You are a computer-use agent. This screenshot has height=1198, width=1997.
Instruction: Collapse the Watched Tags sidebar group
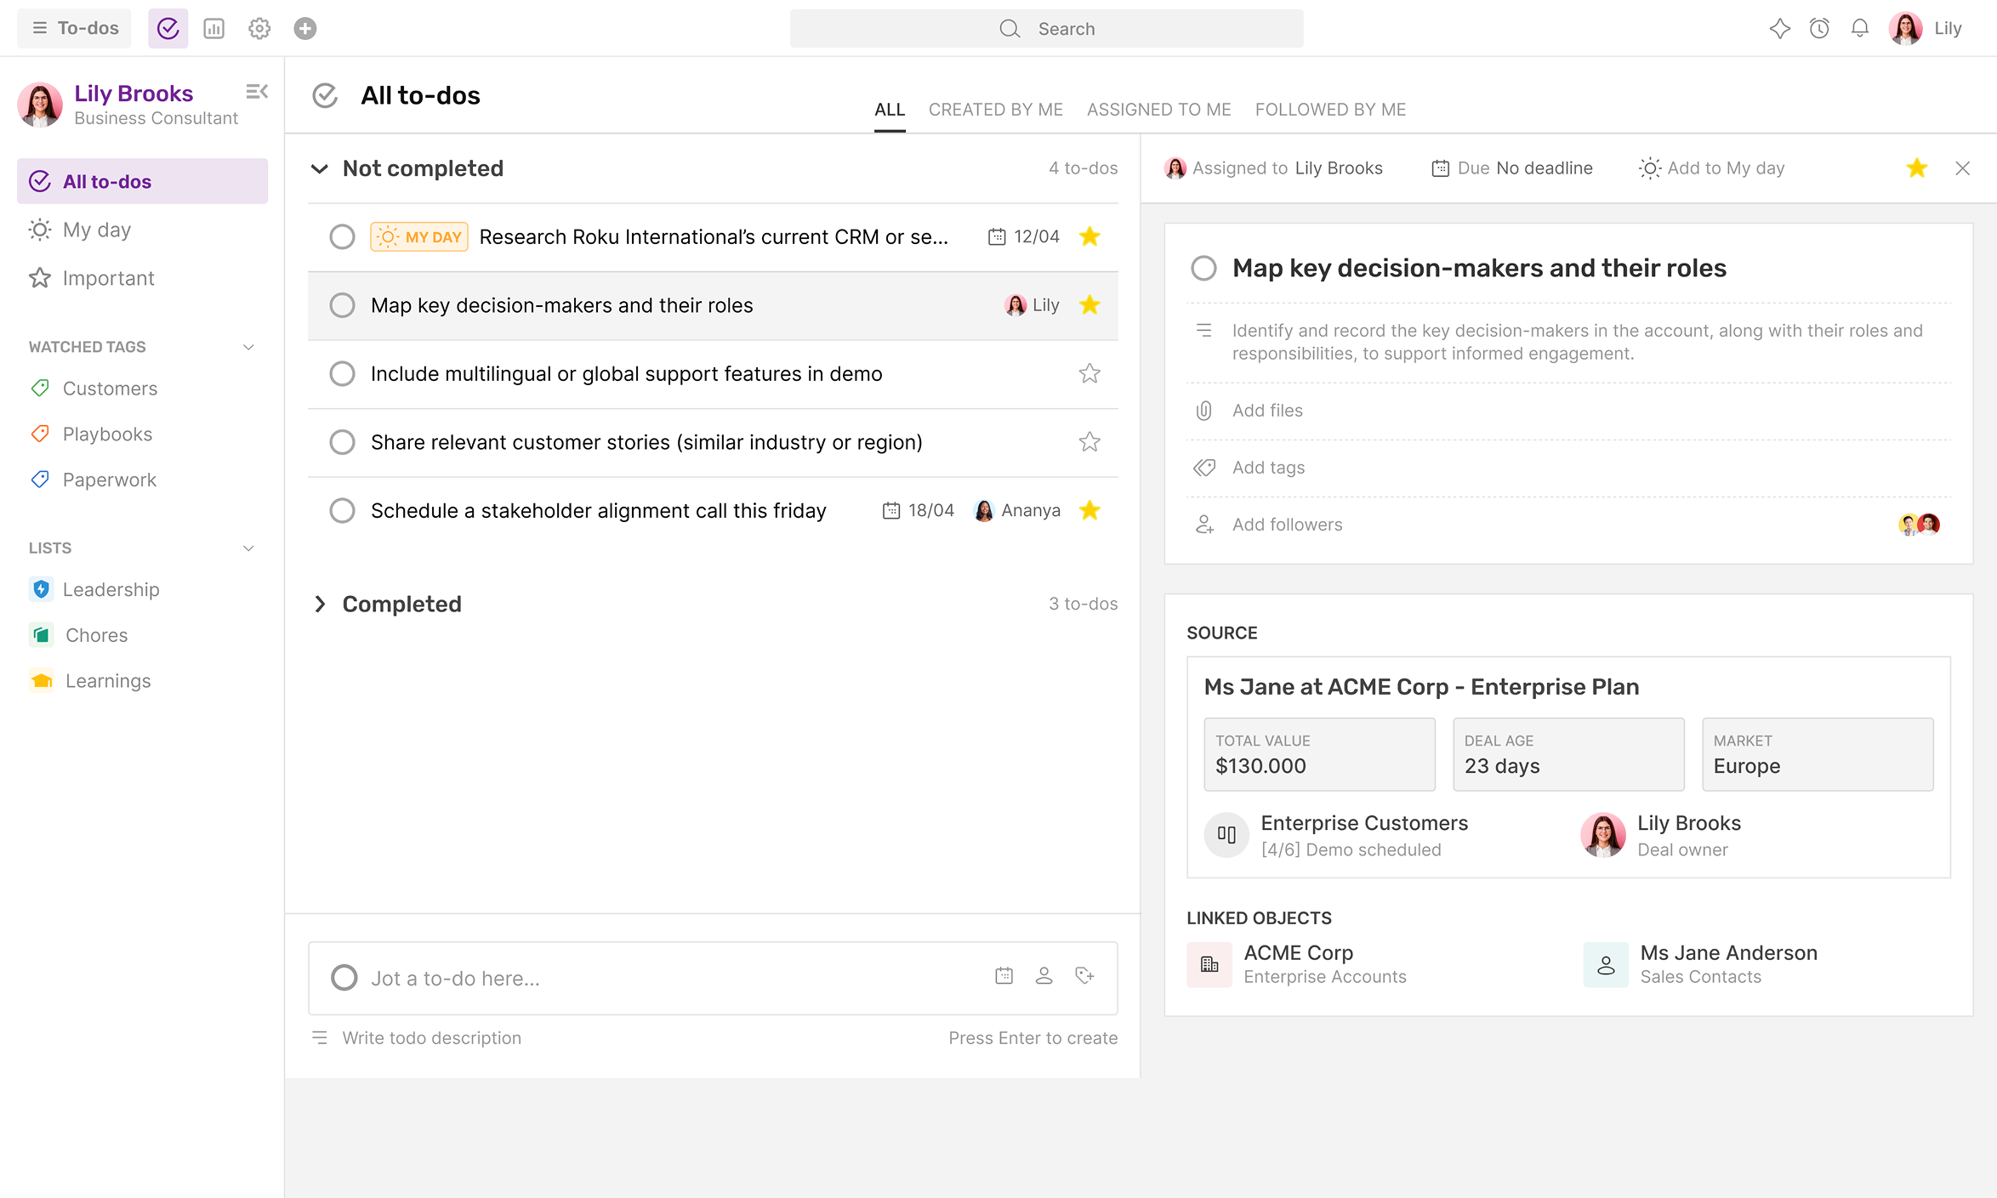tap(248, 347)
